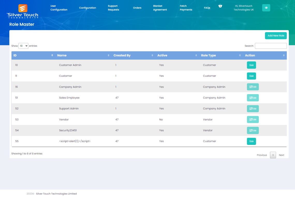Open the FAQs page

coord(207,8)
